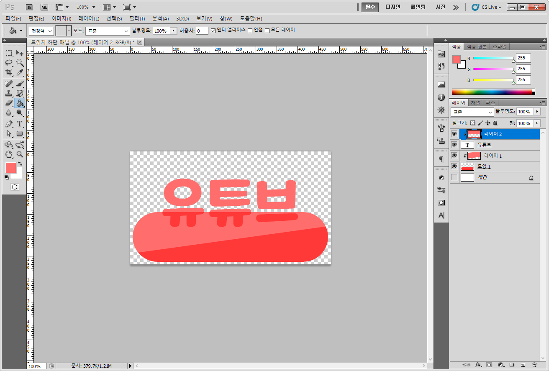Select the Eraser tool
Screen dimensions: 549x371
pos(9,103)
